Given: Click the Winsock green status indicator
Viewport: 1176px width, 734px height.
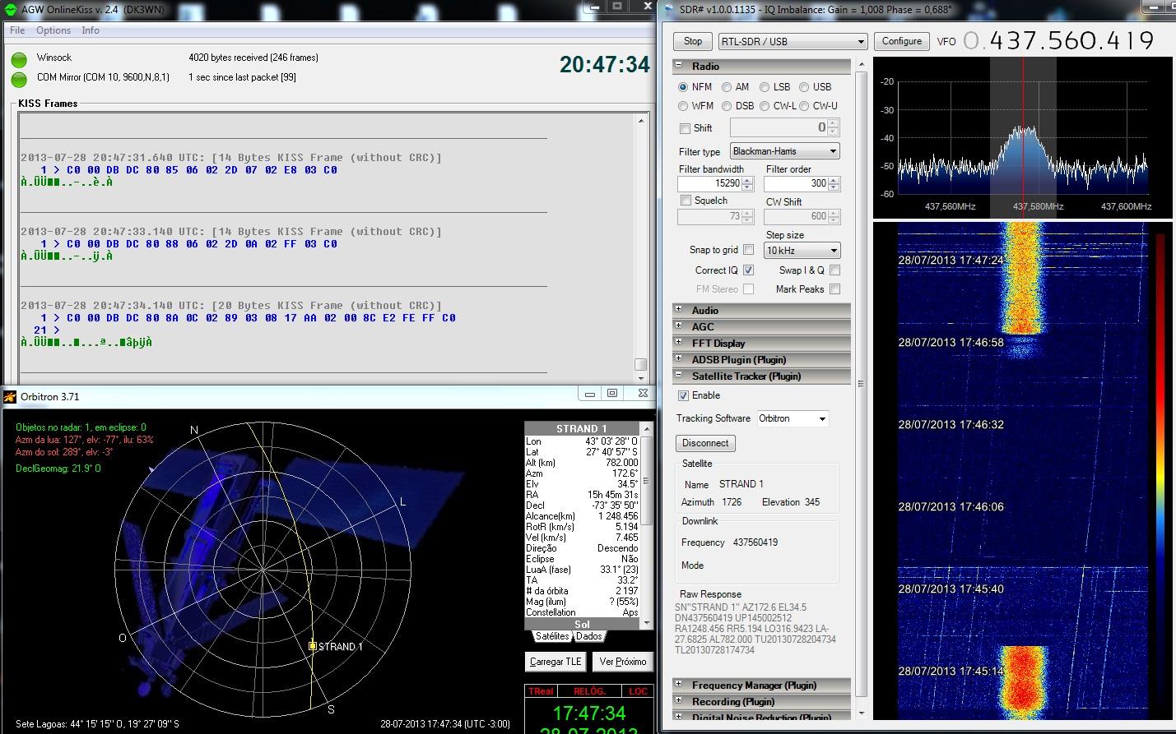Looking at the screenshot, I should tap(19, 60).
